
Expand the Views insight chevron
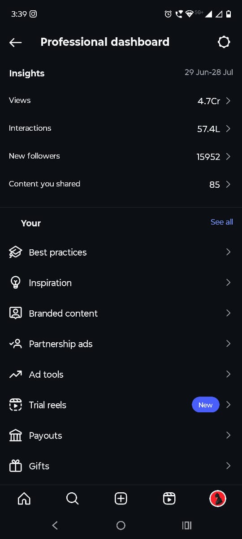[x=228, y=101]
